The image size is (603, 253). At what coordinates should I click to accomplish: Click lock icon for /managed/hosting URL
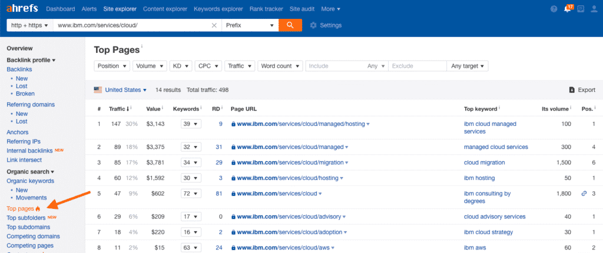(x=233, y=124)
